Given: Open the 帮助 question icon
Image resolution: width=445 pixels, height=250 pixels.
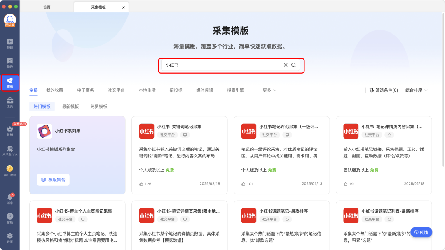Looking at the screenshot, I should pos(10,218).
